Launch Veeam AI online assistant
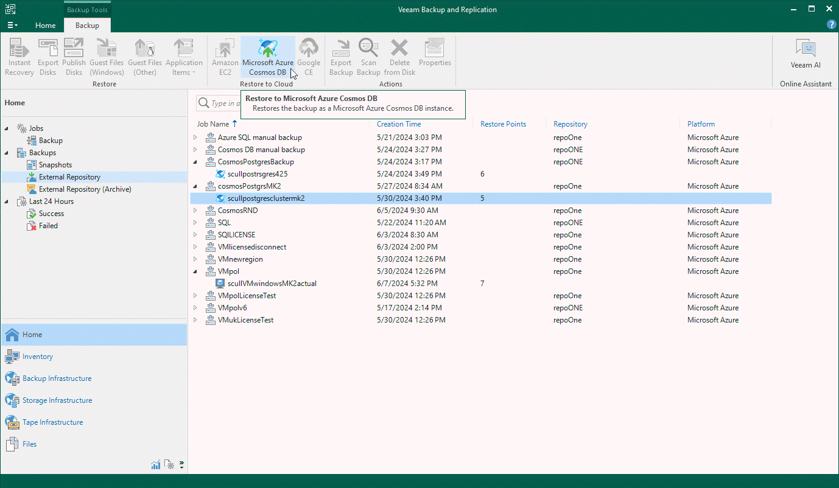839x488 pixels. 806,55
